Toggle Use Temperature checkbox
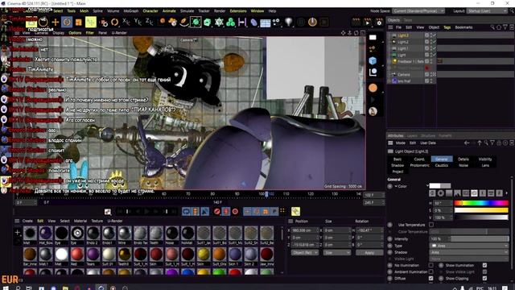The height and width of the screenshot is (290, 515). click(431, 225)
